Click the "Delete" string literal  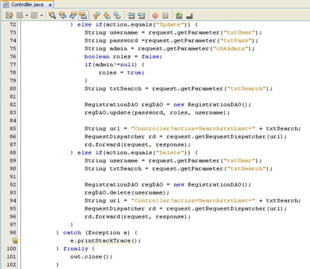tap(170, 153)
